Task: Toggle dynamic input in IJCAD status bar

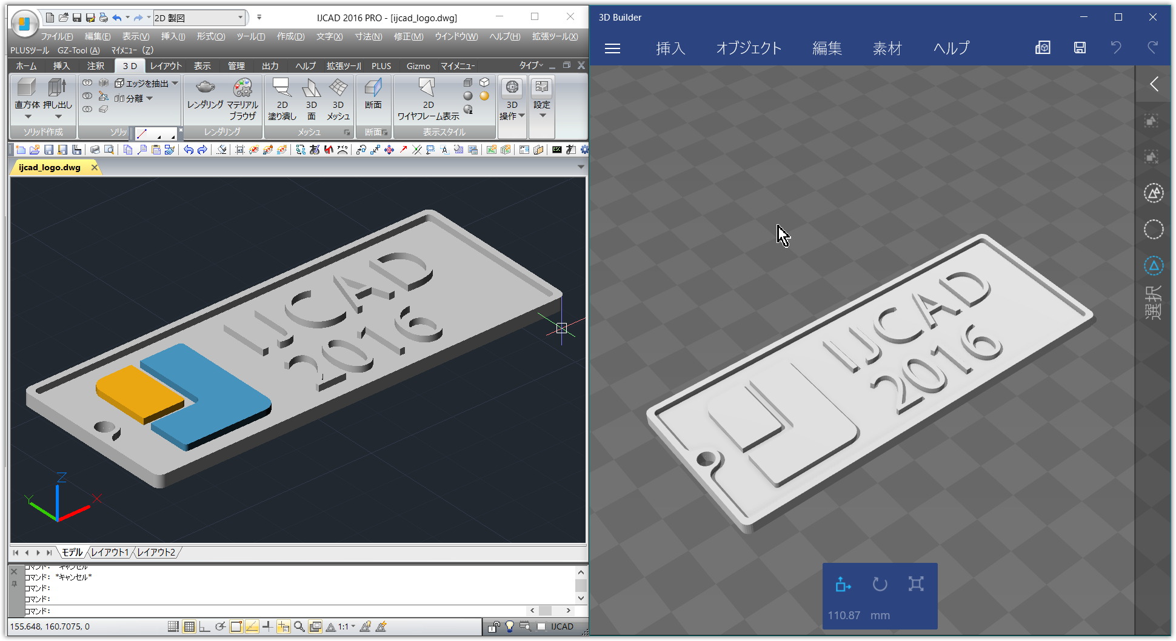Action: [283, 627]
